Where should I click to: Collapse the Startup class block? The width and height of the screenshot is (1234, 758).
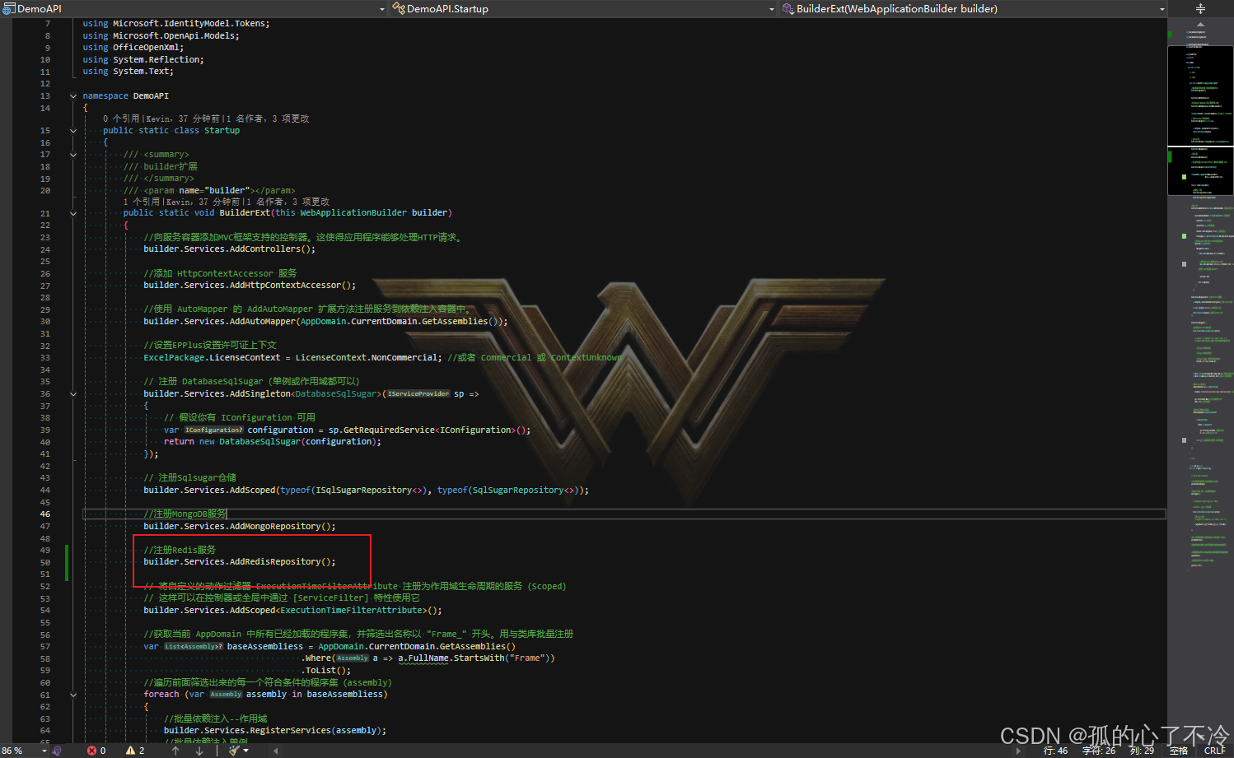73,131
